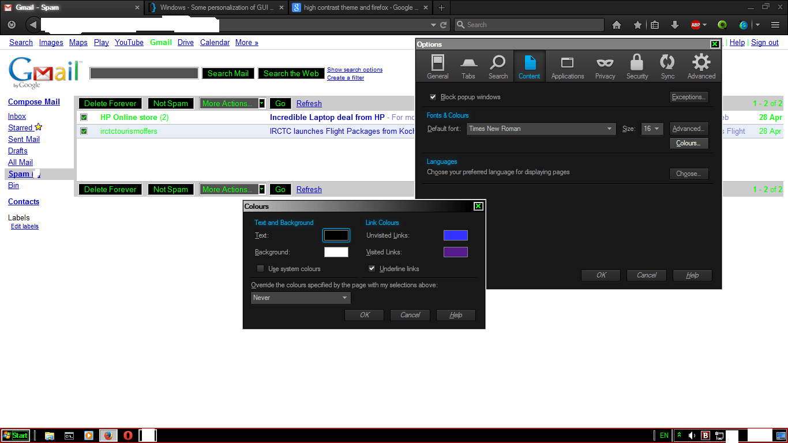Show hidden tray icons chevron
The width and height of the screenshot is (788, 443).
point(680,436)
